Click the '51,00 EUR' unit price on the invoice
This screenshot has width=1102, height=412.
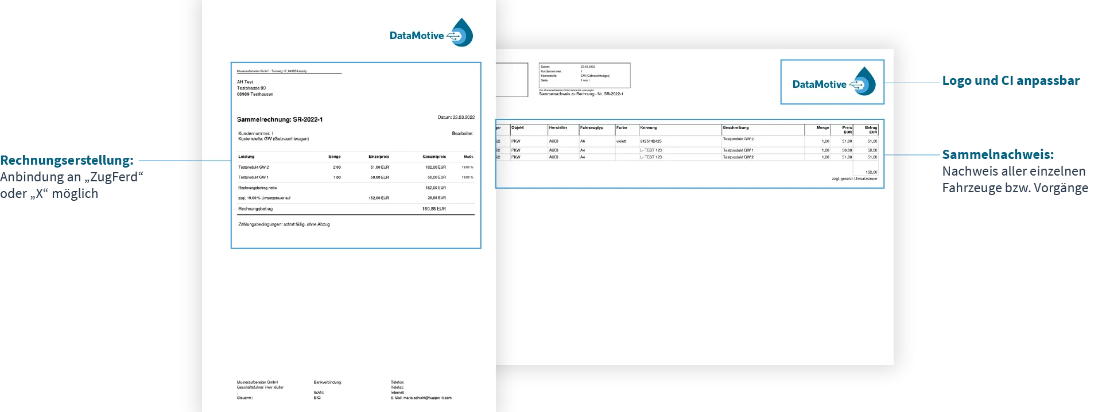[379, 168]
